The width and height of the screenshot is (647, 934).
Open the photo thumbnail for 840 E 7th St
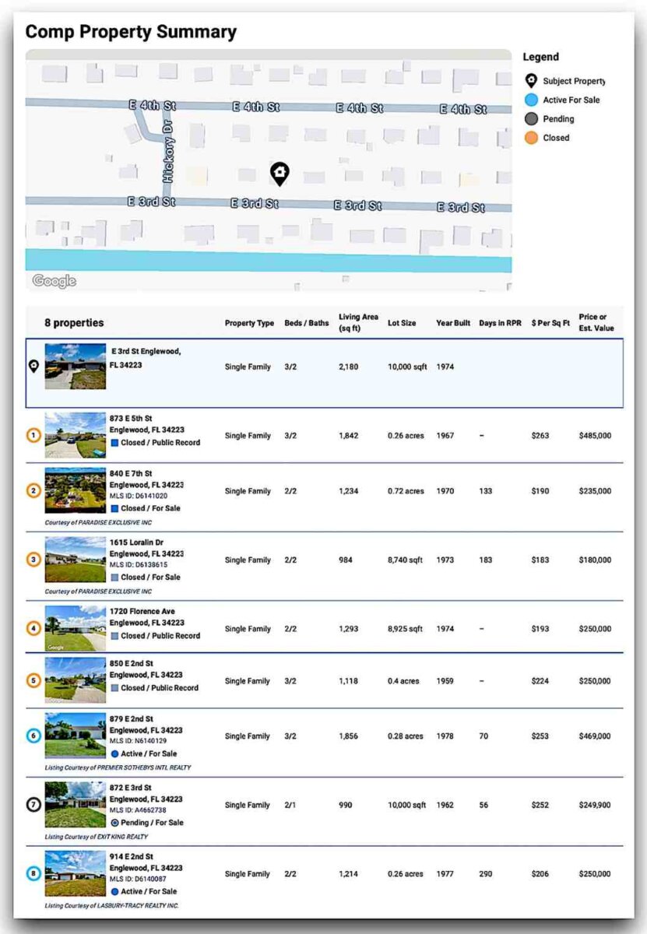coord(76,490)
